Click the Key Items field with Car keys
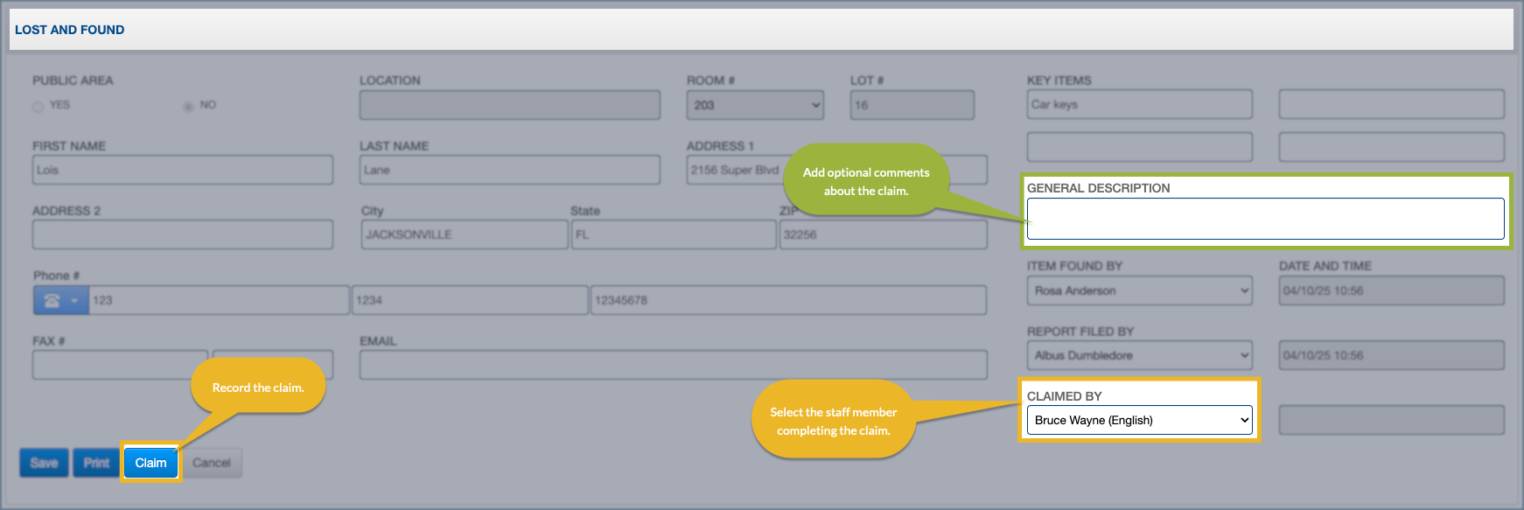This screenshot has width=1524, height=510. click(x=1139, y=104)
